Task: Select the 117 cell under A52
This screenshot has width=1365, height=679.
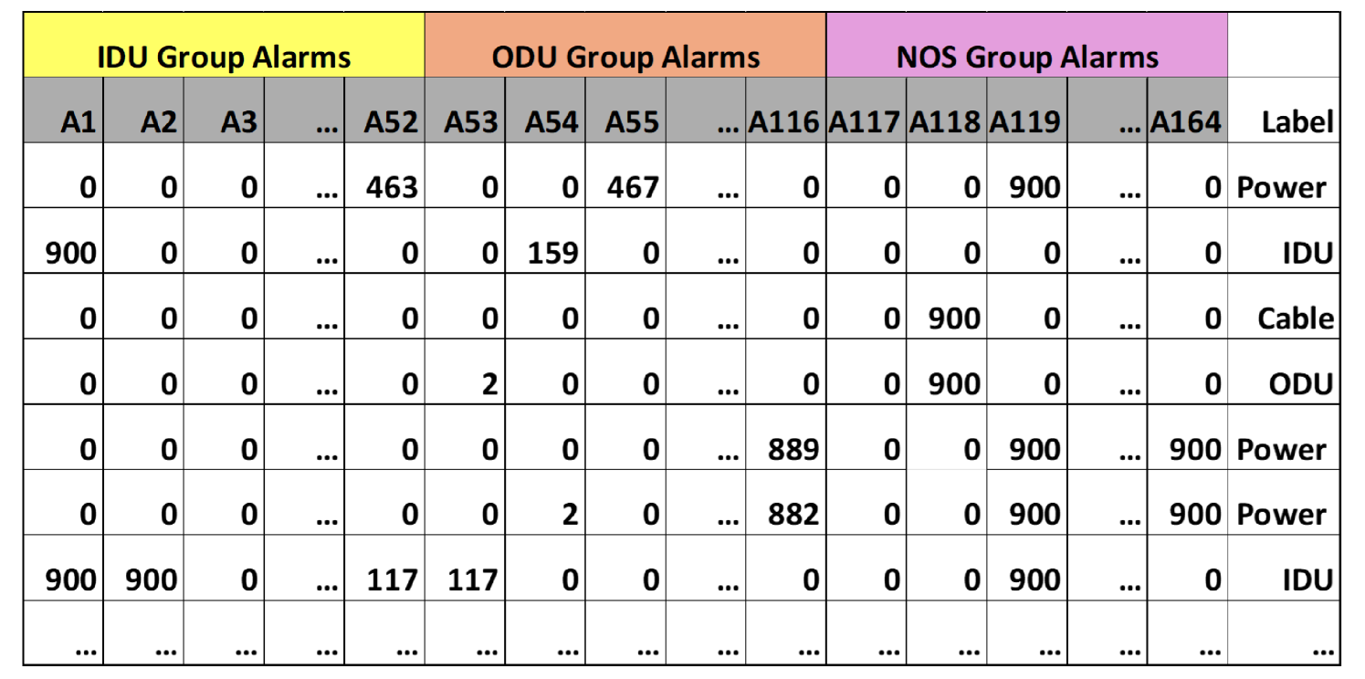Action: pos(392,580)
